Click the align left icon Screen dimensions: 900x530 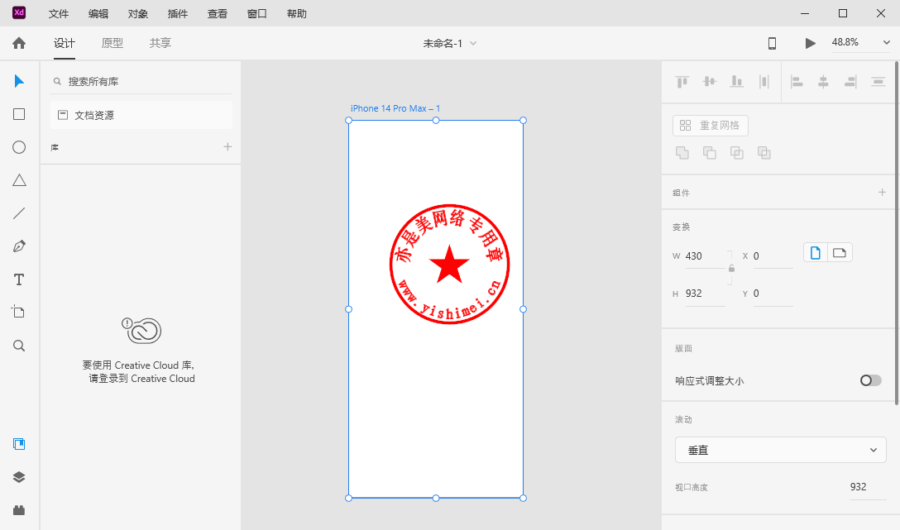pos(797,82)
